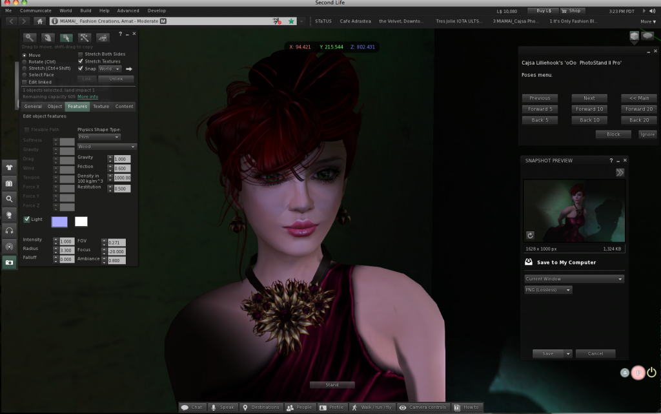Viewport: 661px width, 414px height.
Task: Select the Rotate (Ctrl) radio option
Action: click(25, 61)
